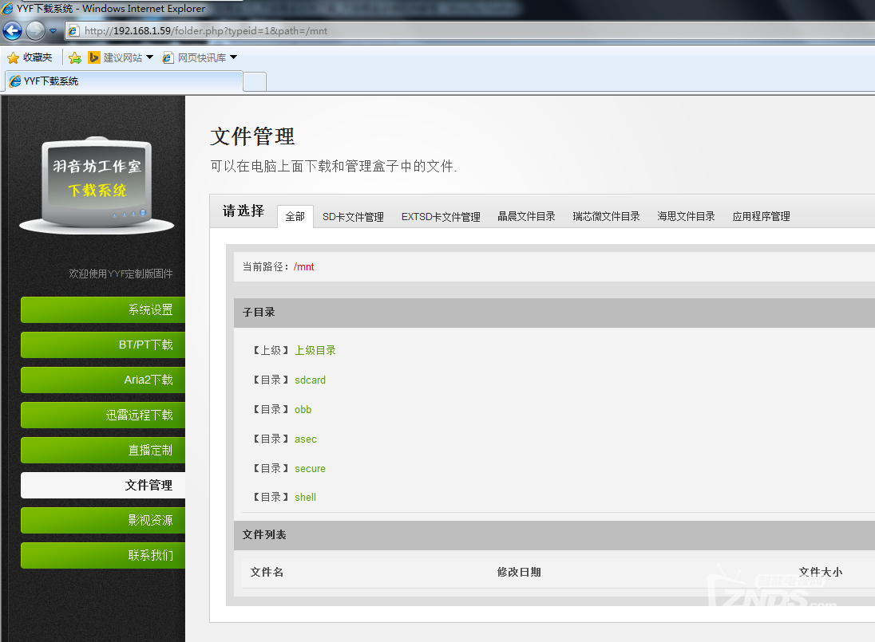875x642 pixels.
Task: Open the asec directory link
Action: click(x=305, y=439)
